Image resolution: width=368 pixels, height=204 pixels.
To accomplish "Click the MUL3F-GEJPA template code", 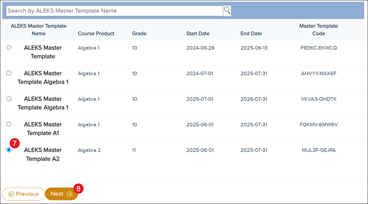I will pos(318,150).
